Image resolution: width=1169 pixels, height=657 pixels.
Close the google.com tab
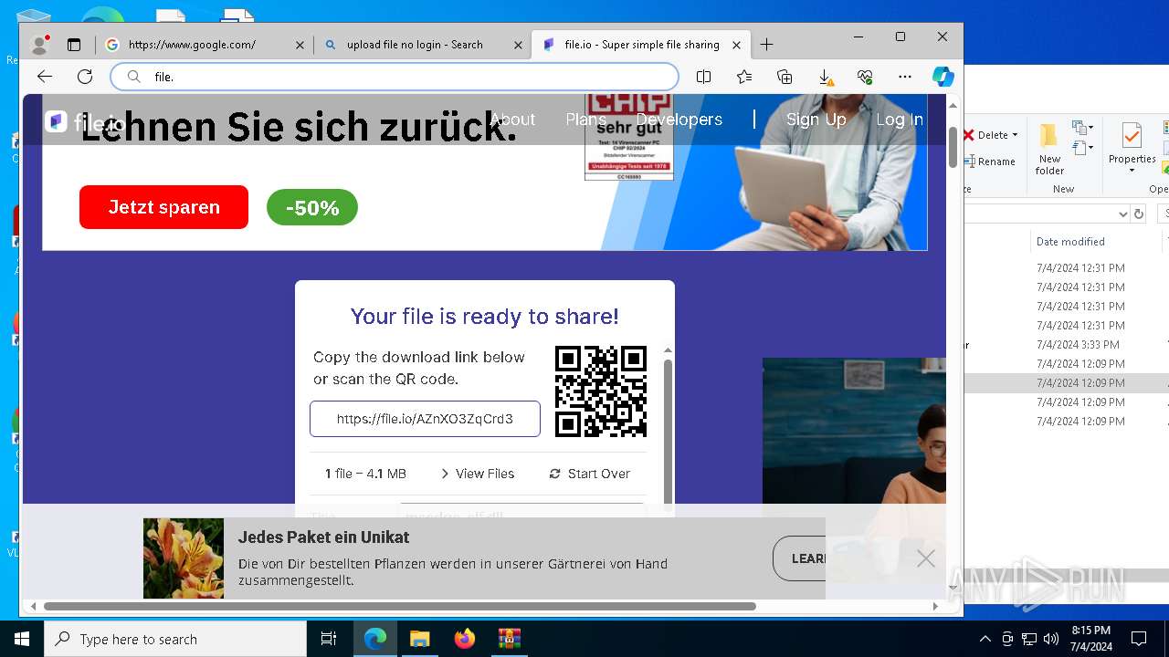pos(300,45)
